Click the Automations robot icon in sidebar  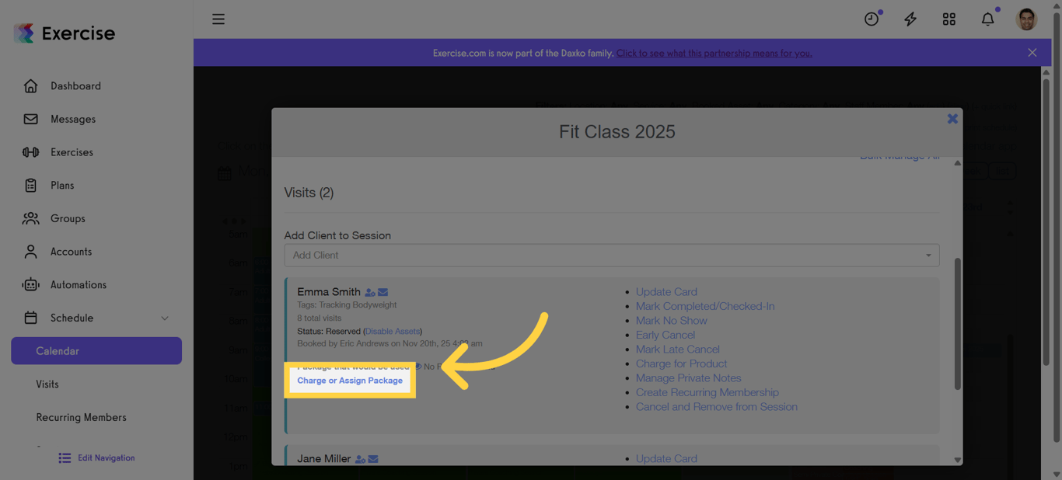tap(30, 285)
